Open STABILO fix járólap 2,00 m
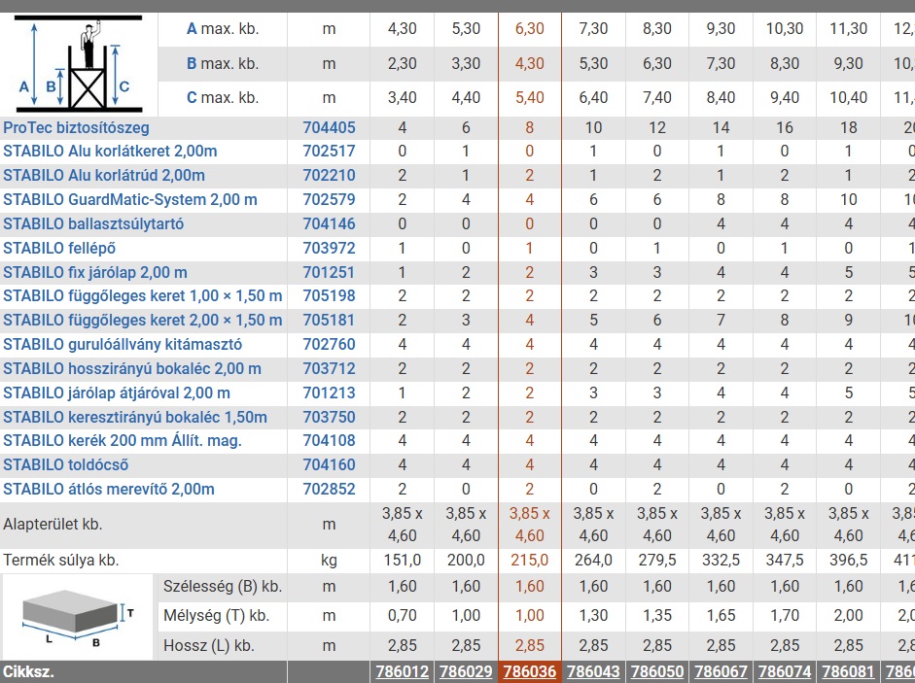The image size is (915, 683). [95, 272]
